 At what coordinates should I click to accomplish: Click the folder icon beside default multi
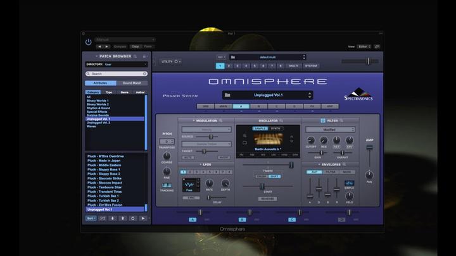(x=233, y=57)
